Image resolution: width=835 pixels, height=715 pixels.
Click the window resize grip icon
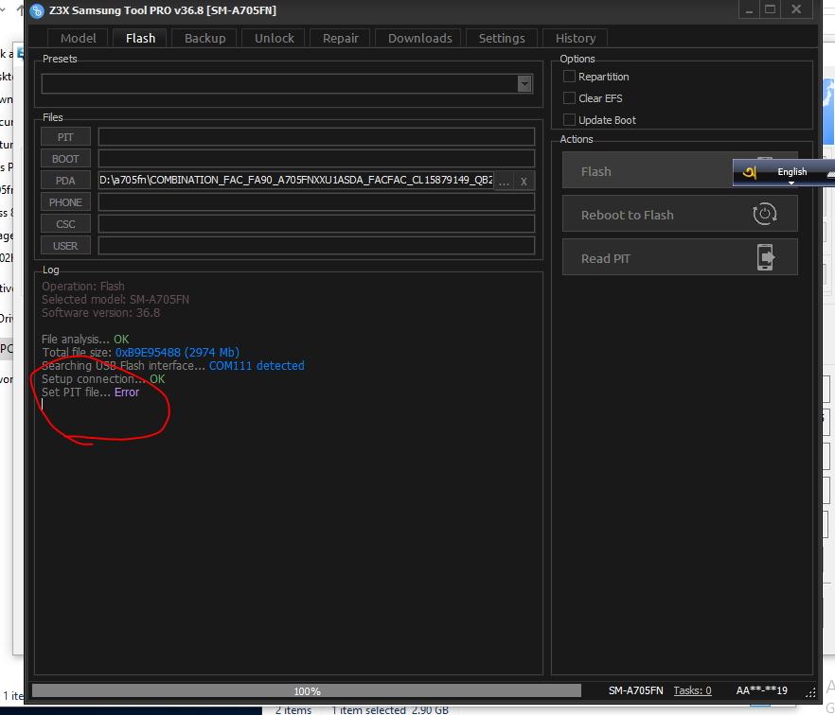[810, 692]
